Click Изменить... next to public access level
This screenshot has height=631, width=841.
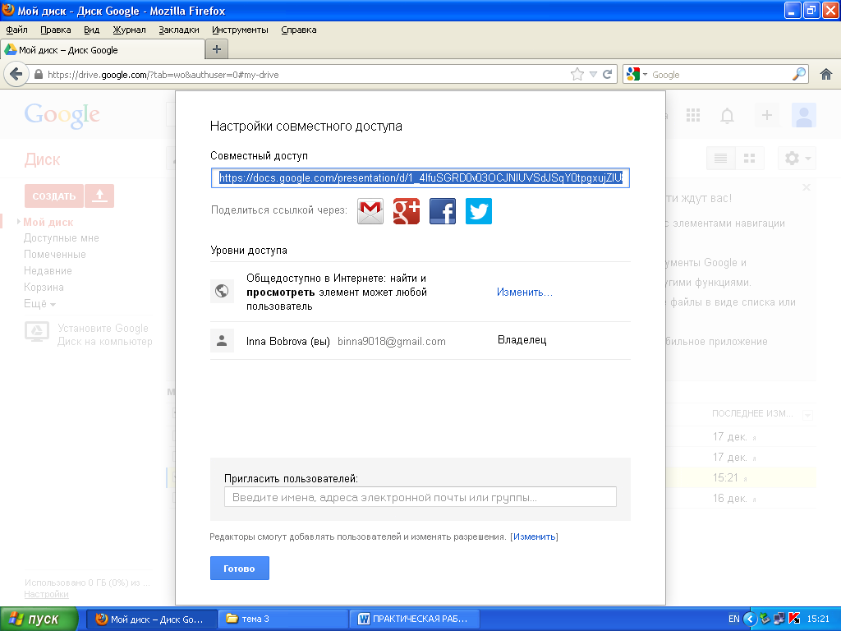[x=525, y=292]
